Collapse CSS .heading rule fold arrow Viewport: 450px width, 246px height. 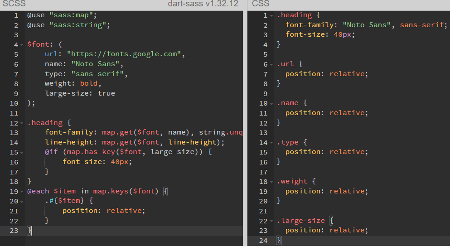click(271, 15)
